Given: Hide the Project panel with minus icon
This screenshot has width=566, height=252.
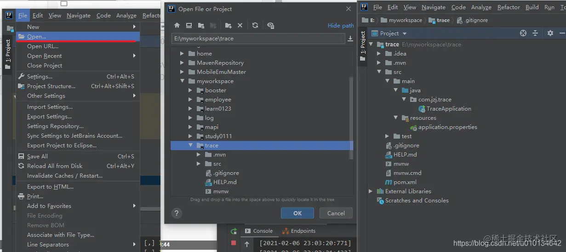Looking at the screenshot, I should pyautogui.click(x=562, y=33).
